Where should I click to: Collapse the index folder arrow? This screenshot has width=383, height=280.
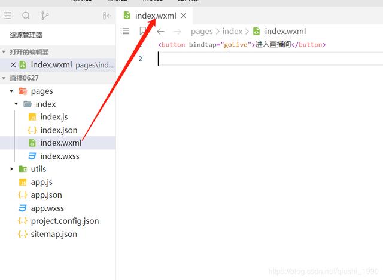pyautogui.click(x=16, y=104)
